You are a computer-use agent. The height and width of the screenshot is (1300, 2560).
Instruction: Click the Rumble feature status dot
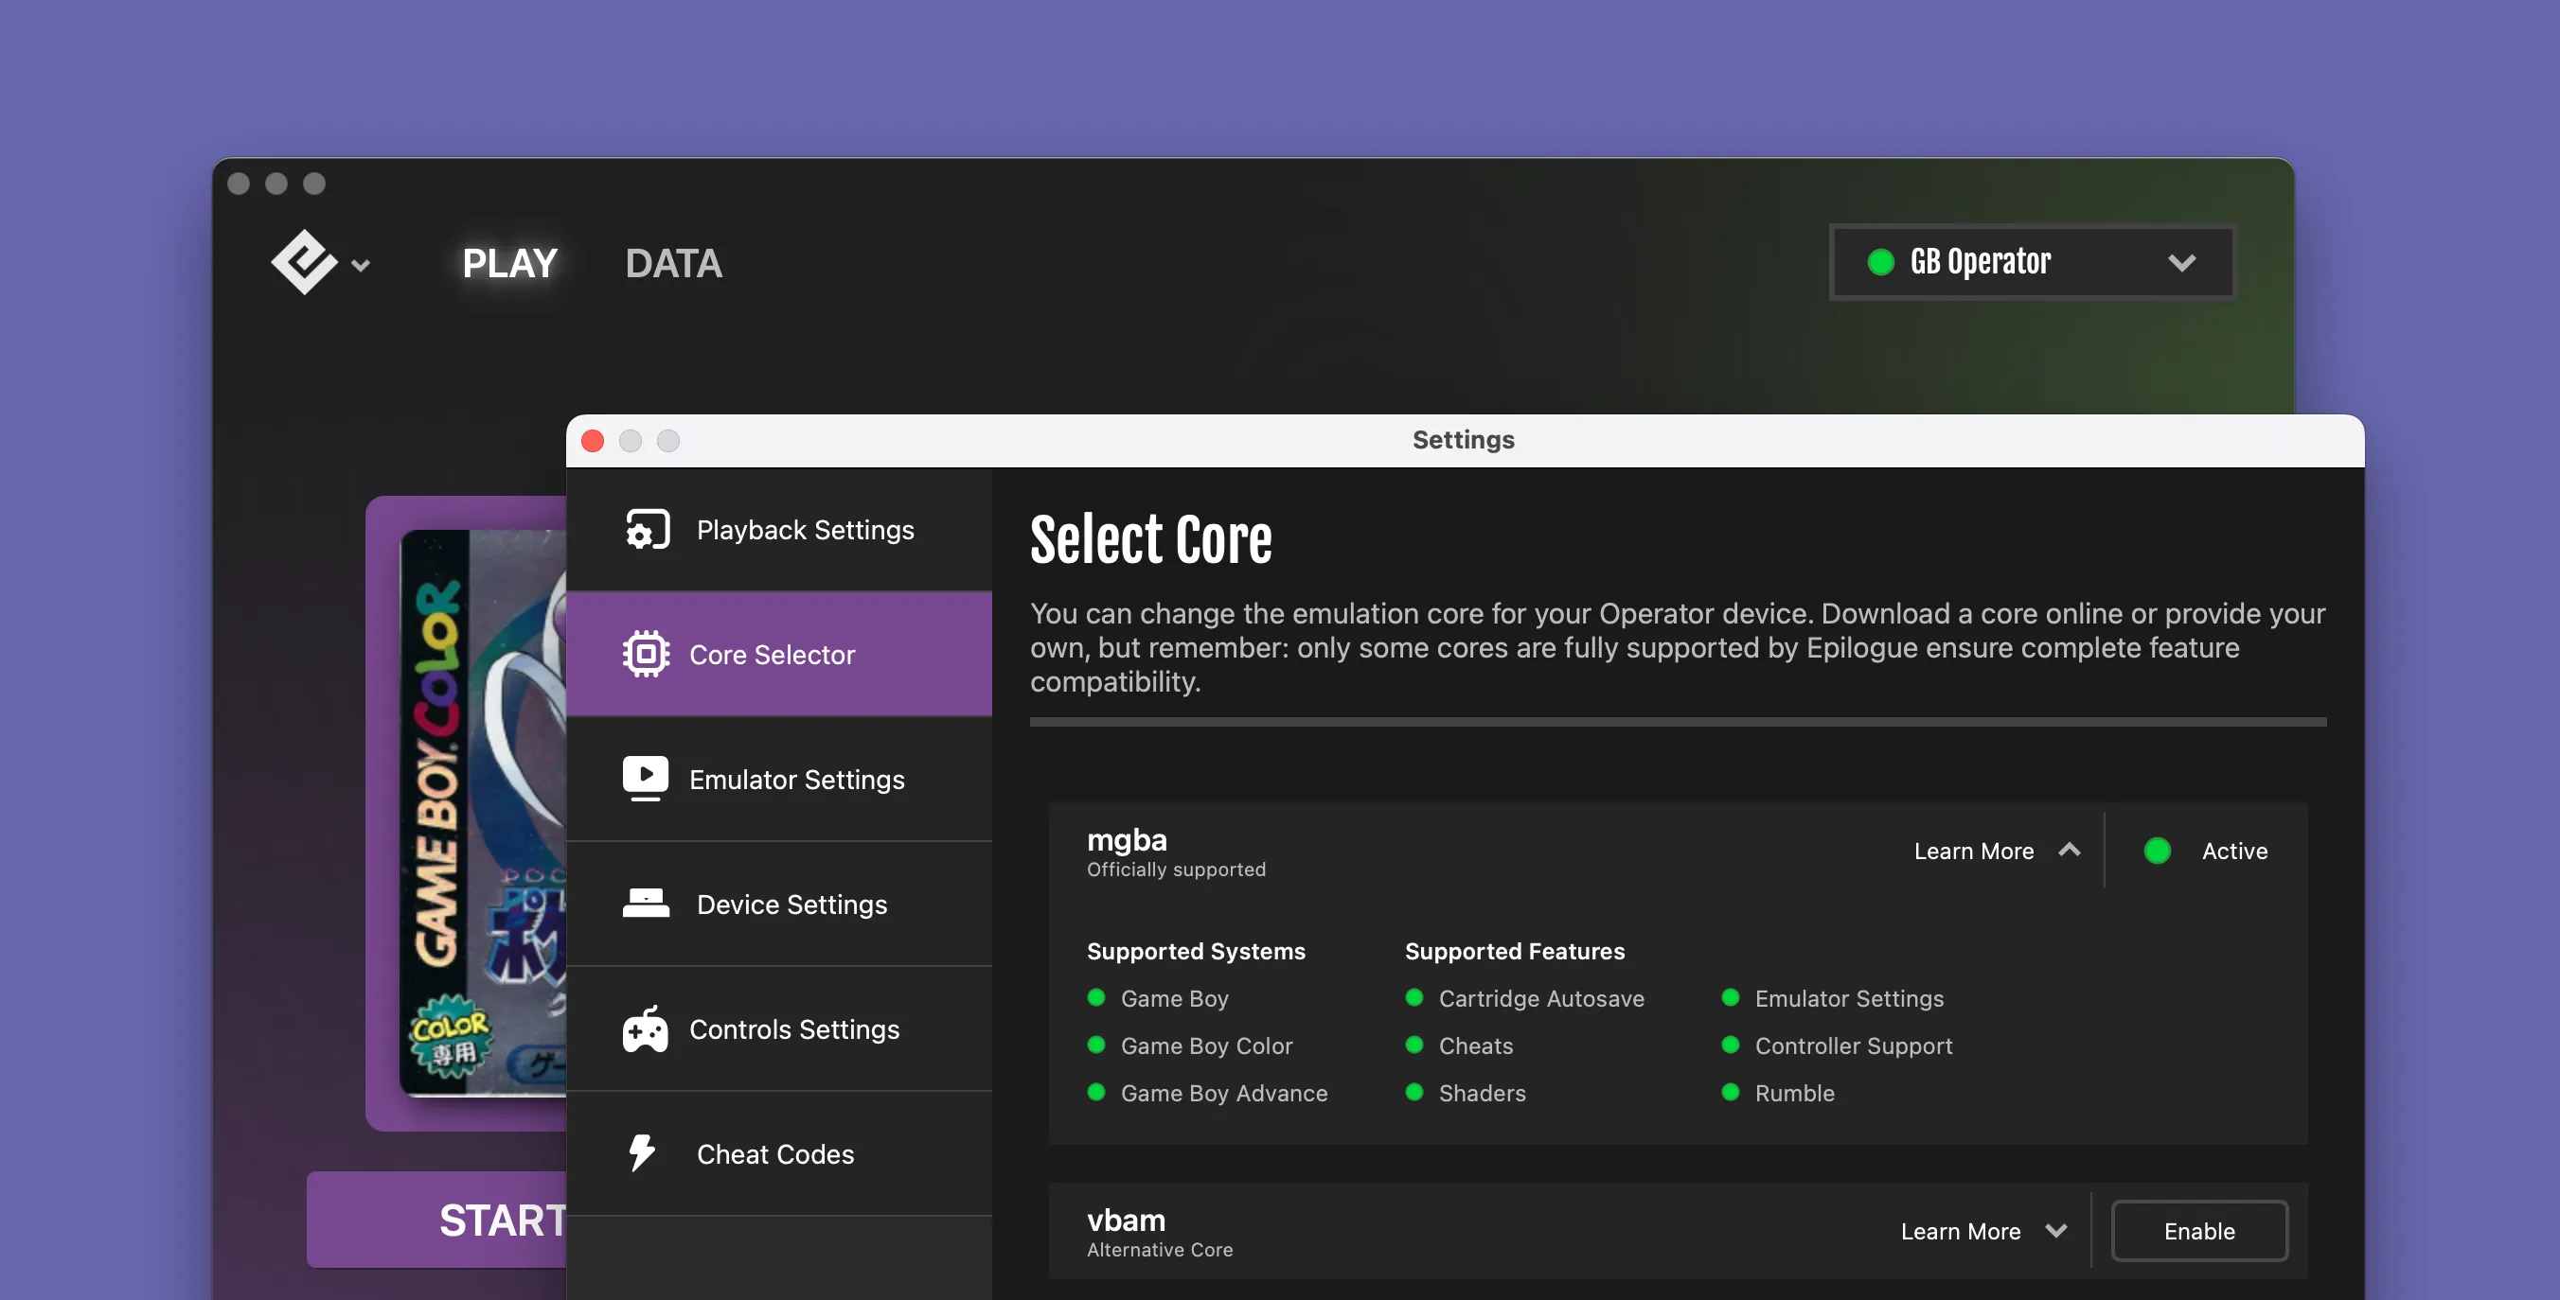coord(1732,1094)
